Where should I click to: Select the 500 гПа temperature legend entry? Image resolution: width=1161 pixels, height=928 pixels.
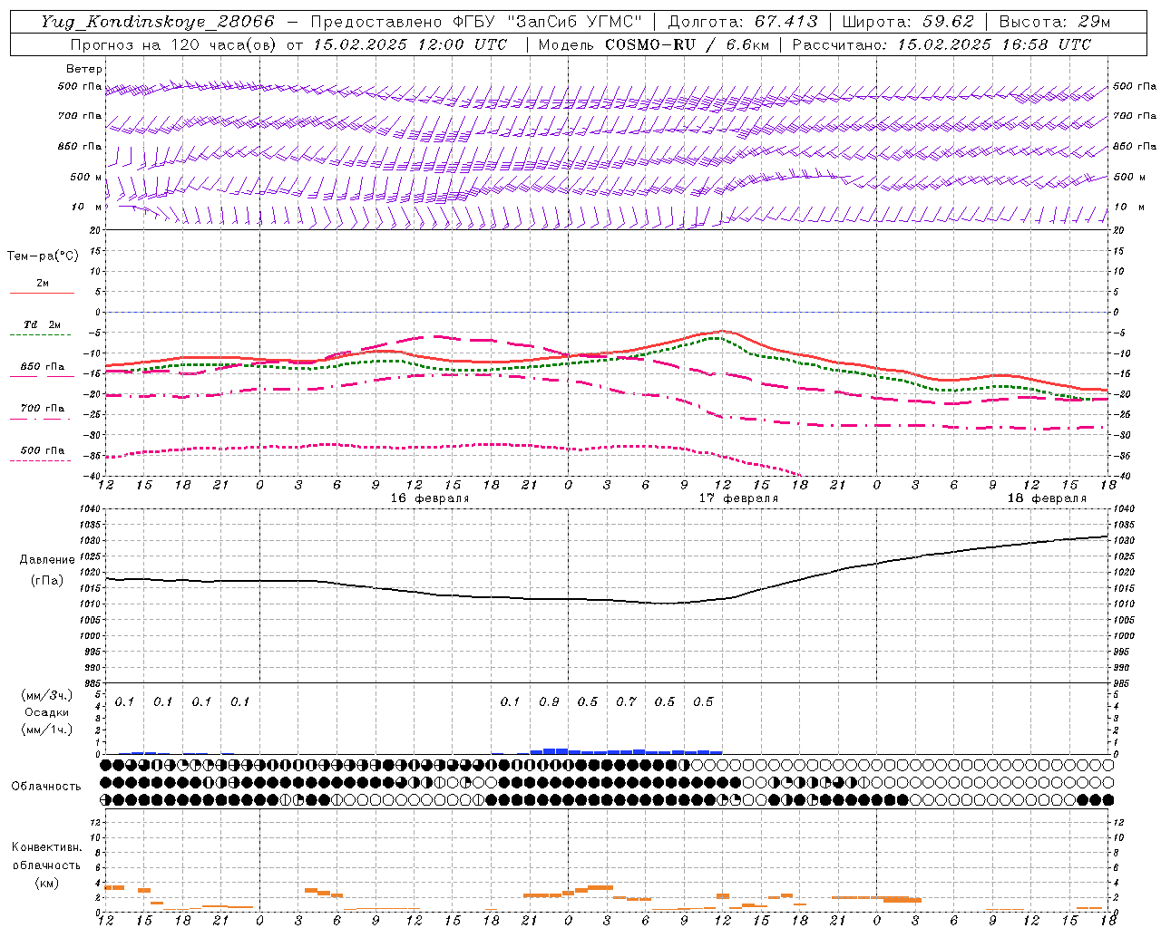coord(42,450)
